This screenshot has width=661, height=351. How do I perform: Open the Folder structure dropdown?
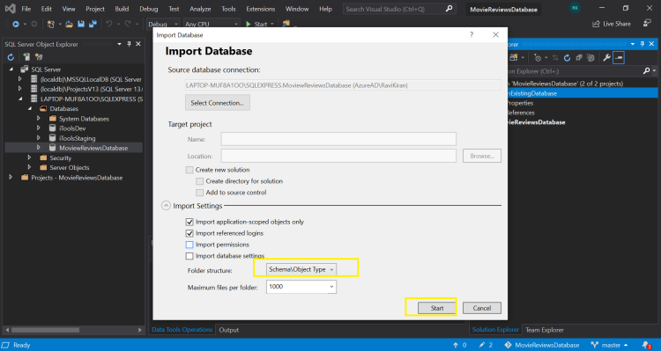(x=301, y=269)
